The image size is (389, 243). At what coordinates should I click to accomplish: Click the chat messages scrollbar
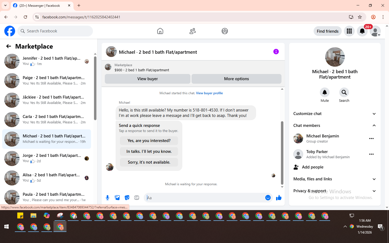282,153
